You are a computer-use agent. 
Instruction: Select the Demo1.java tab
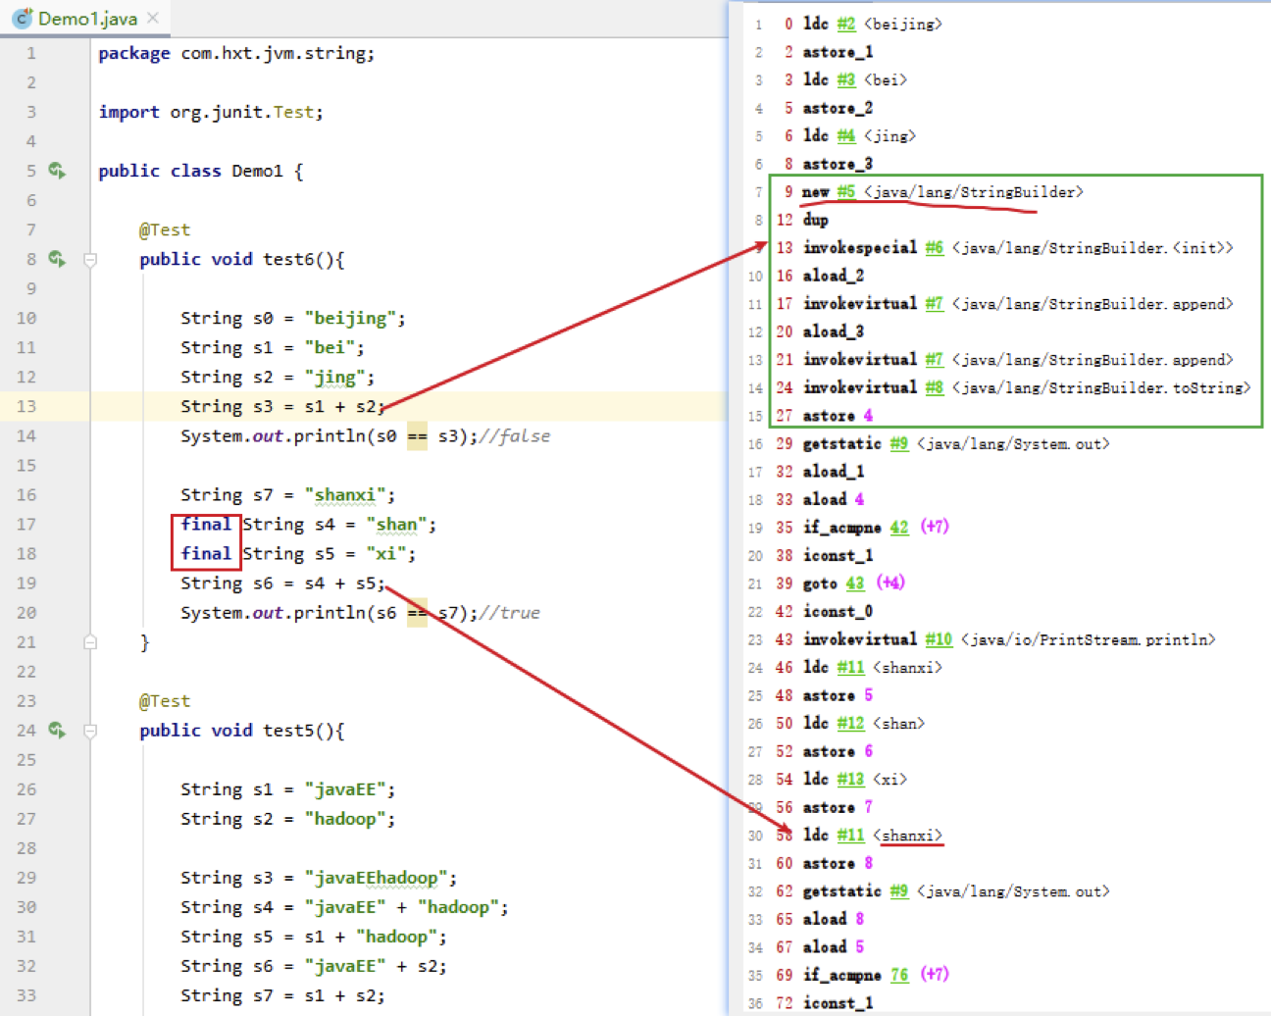point(85,18)
